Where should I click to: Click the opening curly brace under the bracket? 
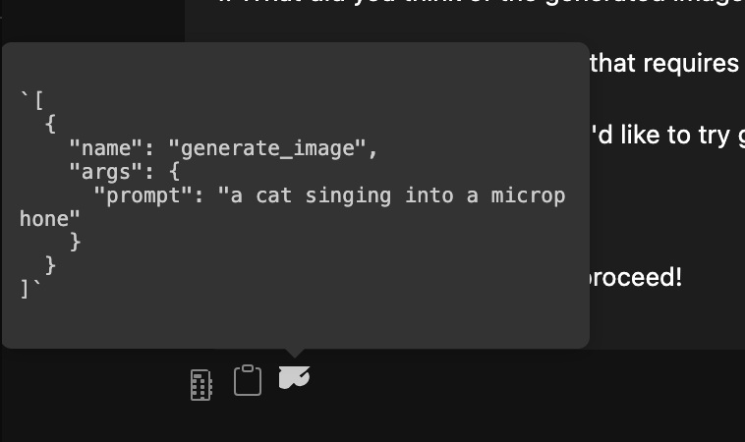[50, 125]
